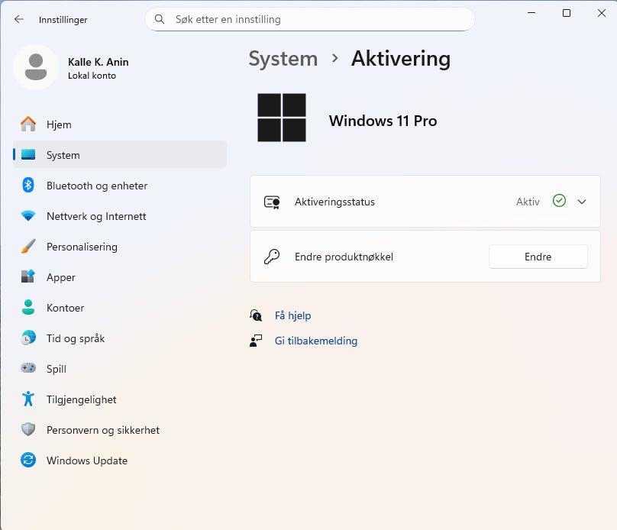Go to Personvern og sikkerhet
Image resolution: width=617 pixels, height=530 pixels.
click(120, 430)
